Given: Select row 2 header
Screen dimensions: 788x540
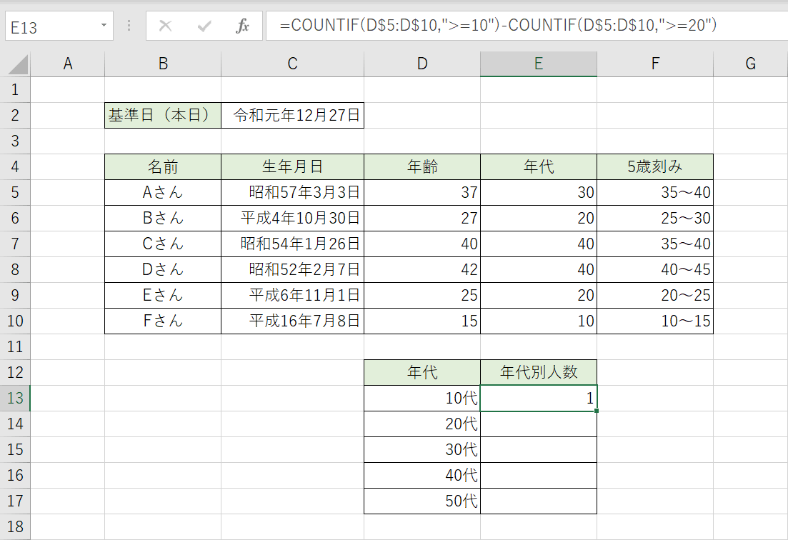Looking at the screenshot, I should [x=16, y=115].
